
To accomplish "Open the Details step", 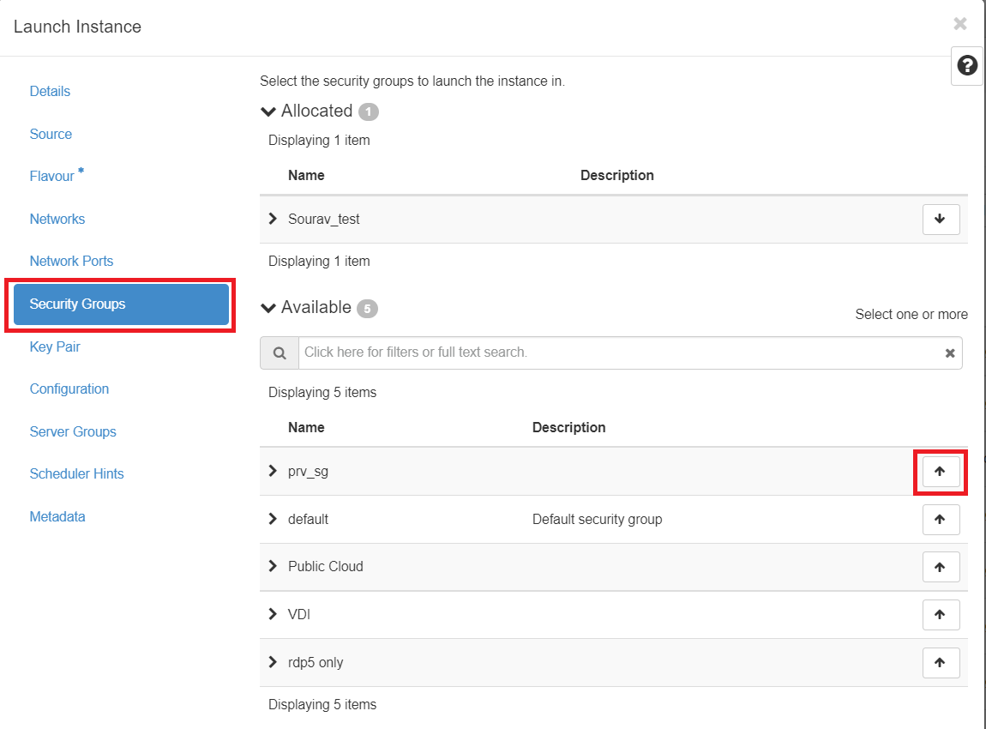I will [50, 92].
